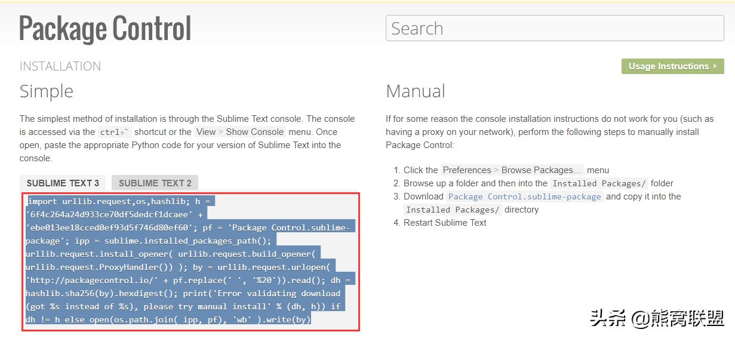This screenshot has width=735, height=338.
Task: Click inside the Python install code block
Action: [191, 261]
